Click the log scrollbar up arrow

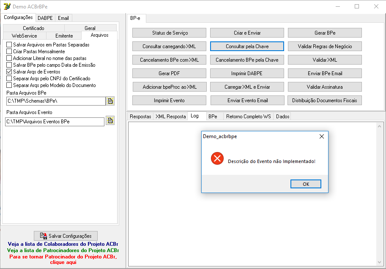tap(379, 126)
